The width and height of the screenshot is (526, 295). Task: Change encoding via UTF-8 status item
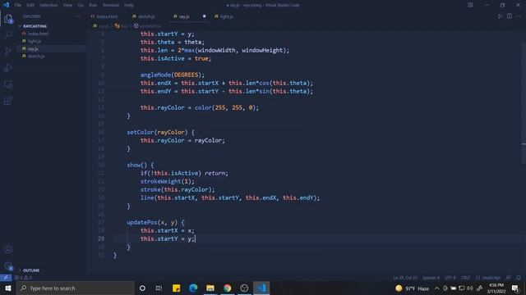click(450, 278)
